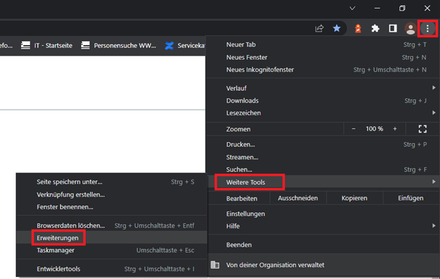Select Erweiterungen in the submenu
The width and height of the screenshot is (440, 279).
click(x=58, y=238)
